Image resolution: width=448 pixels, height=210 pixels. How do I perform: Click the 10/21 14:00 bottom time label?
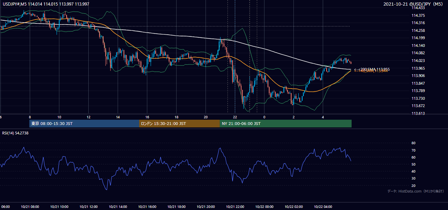click(118, 207)
